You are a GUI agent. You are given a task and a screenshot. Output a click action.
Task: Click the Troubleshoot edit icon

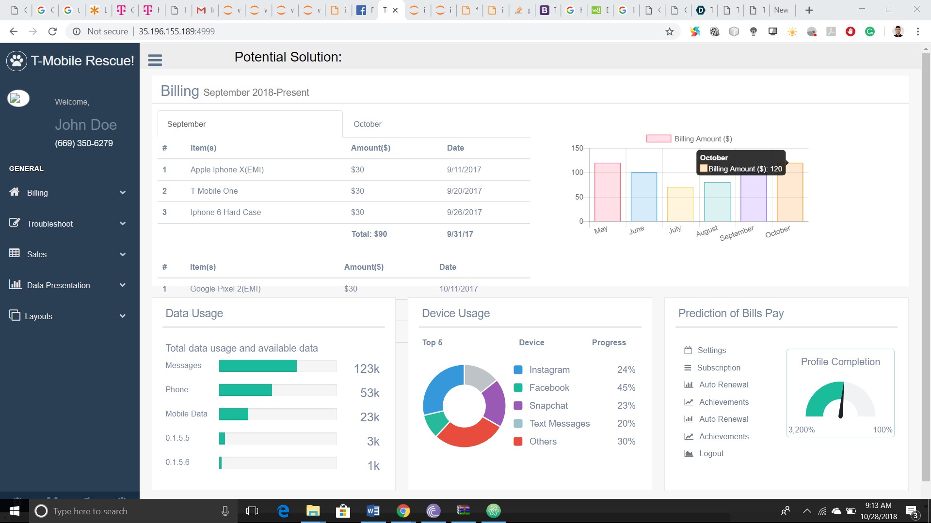point(15,223)
